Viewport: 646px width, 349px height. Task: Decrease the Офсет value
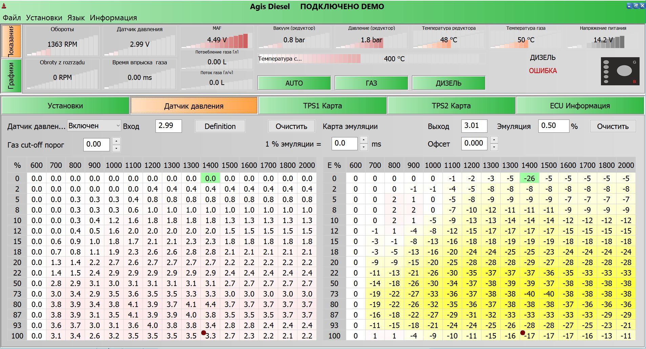click(494, 147)
